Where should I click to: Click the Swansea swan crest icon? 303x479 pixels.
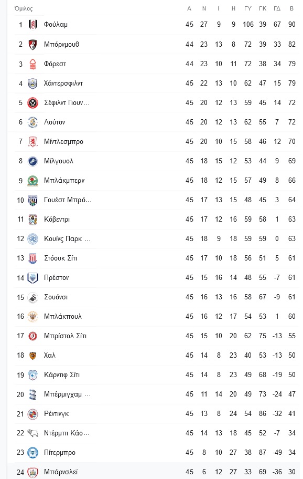[33, 297]
